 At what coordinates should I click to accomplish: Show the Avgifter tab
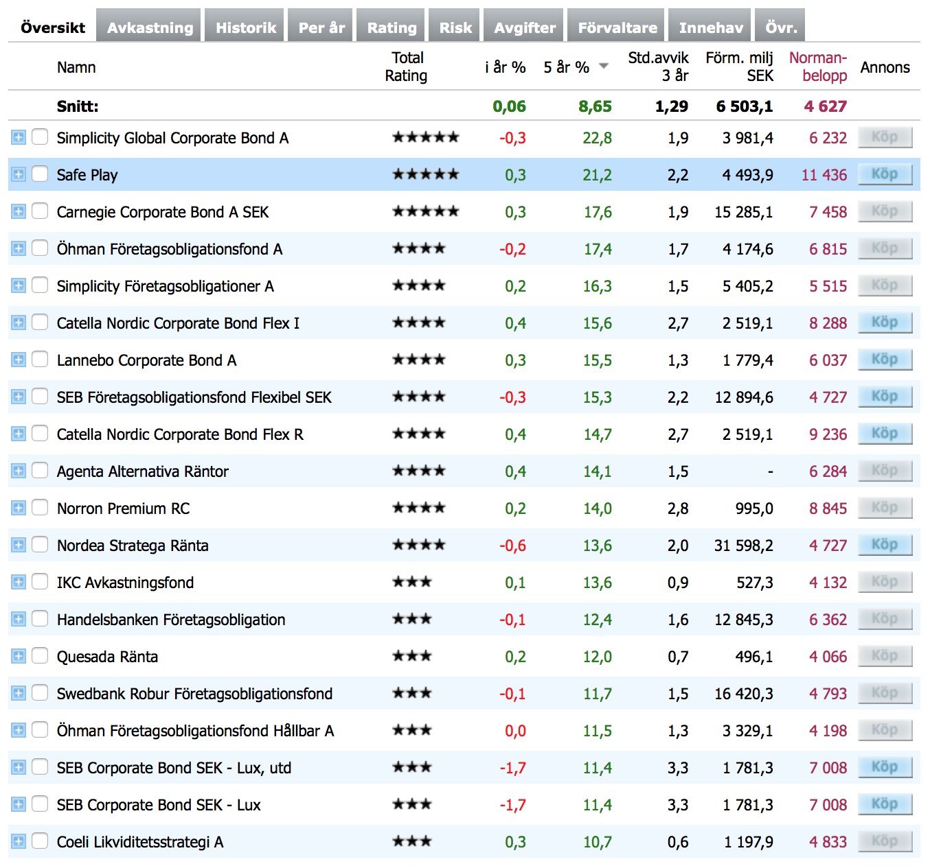524,26
